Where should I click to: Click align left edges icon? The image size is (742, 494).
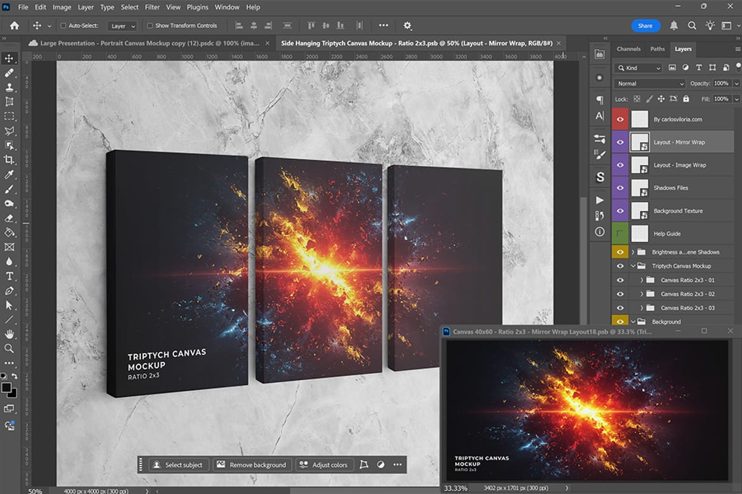click(239, 25)
